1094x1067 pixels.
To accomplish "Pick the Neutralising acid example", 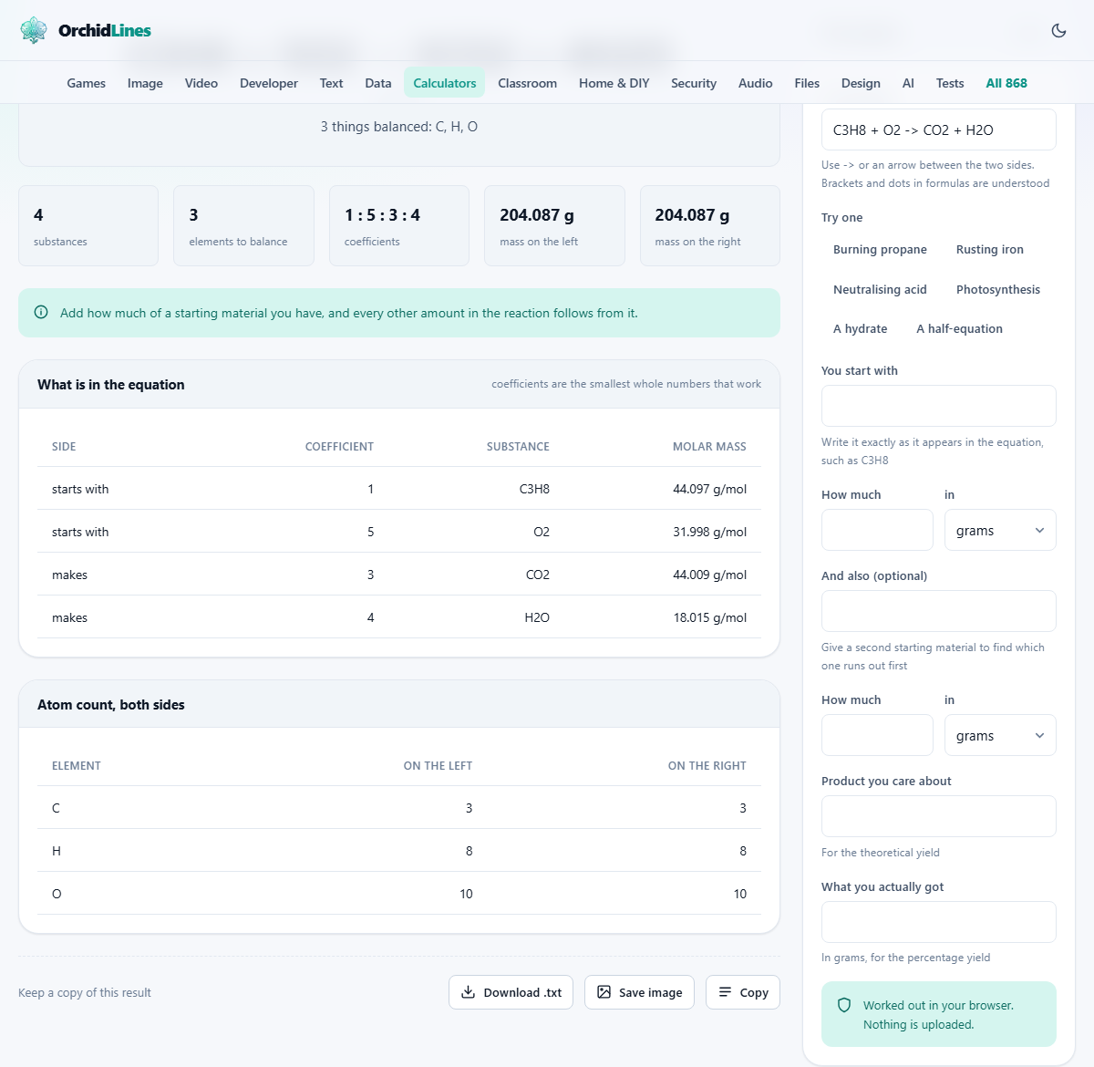I will click(x=880, y=290).
